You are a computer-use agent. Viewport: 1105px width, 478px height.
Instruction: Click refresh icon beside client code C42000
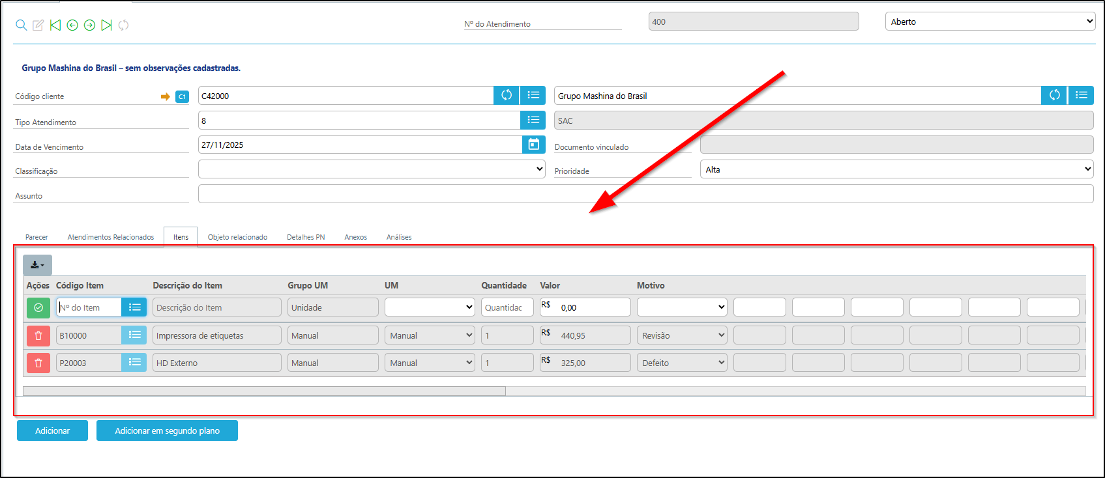(507, 96)
